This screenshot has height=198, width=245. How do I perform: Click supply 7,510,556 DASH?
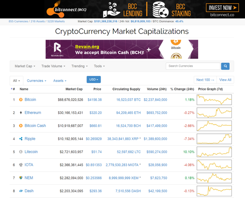coord(128,191)
